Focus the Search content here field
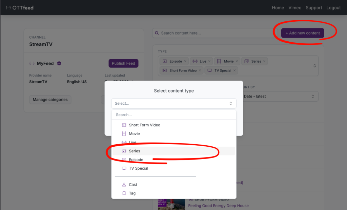This screenshot has width=347, height=210. (x=215, y=33)
